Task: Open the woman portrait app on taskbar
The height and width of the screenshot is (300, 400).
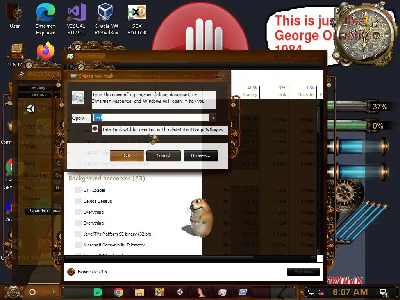Action: point(201,292)
